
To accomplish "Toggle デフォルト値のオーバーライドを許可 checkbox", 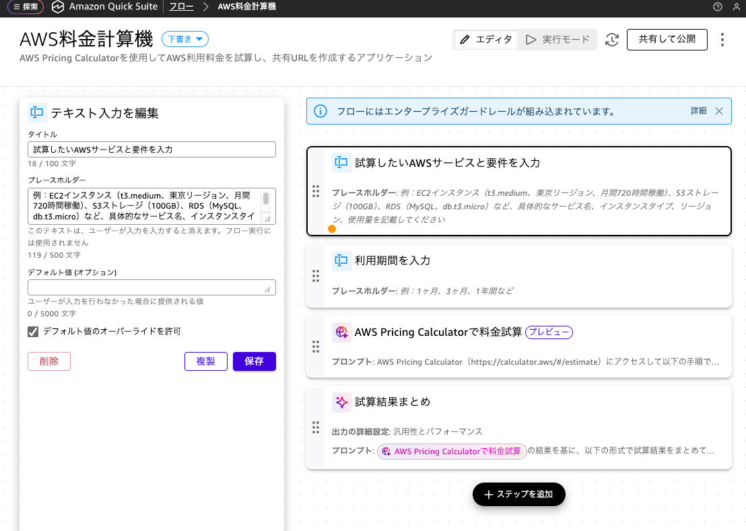I will pyautogui.click(x=33, y=331).
